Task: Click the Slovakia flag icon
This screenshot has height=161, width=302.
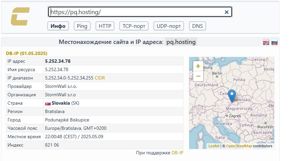Action: [48, 103]
